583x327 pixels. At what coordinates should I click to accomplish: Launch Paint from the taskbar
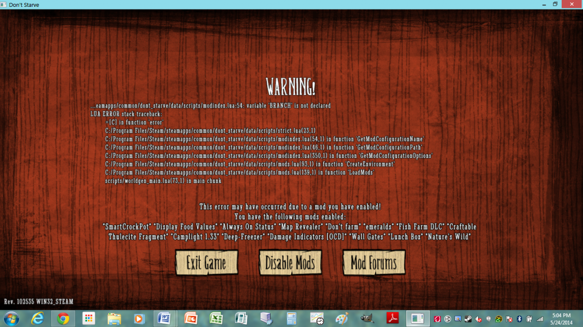click(x=342, y=319)
